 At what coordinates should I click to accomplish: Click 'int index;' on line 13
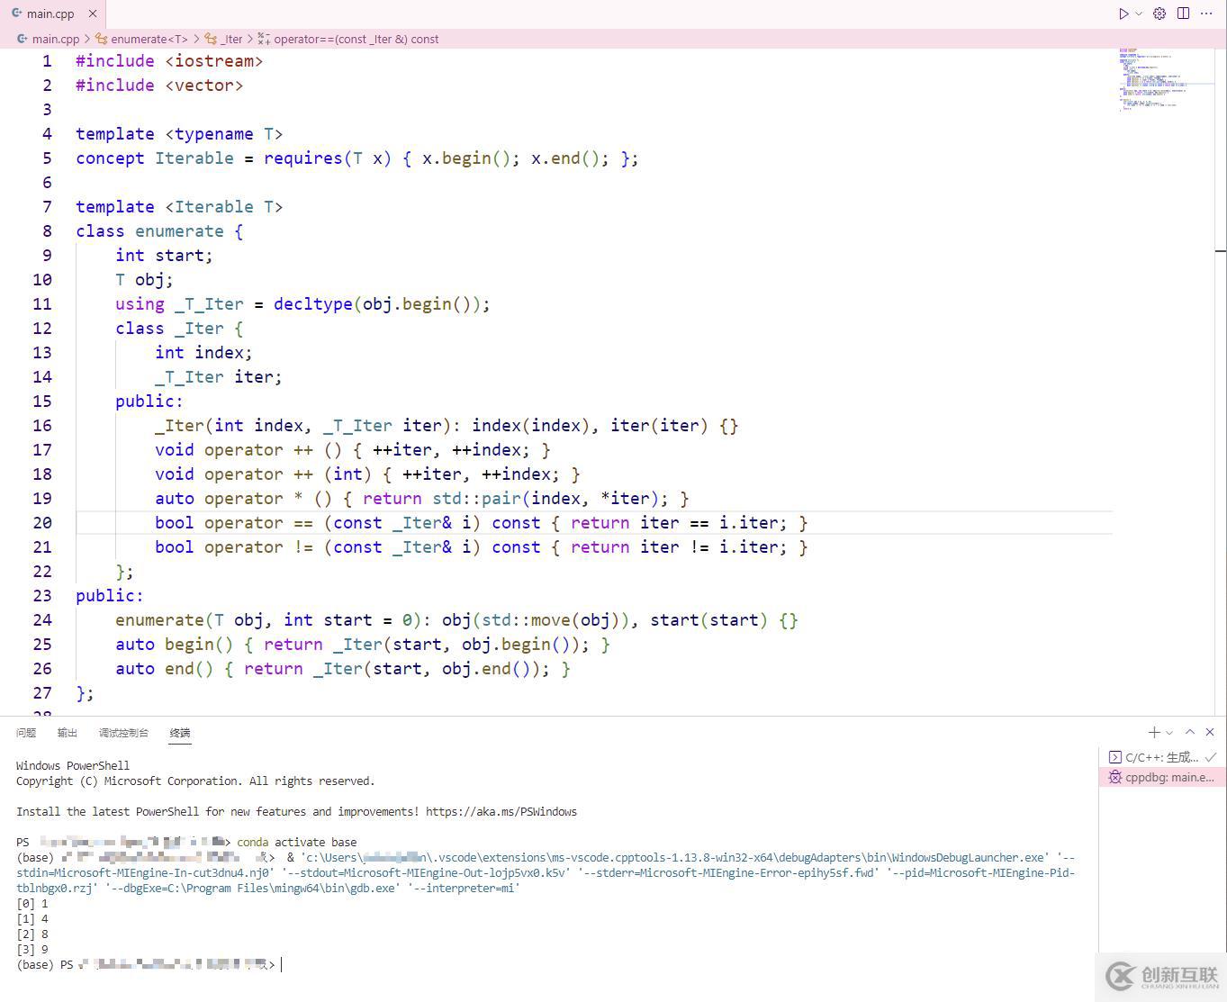point(204,353)
